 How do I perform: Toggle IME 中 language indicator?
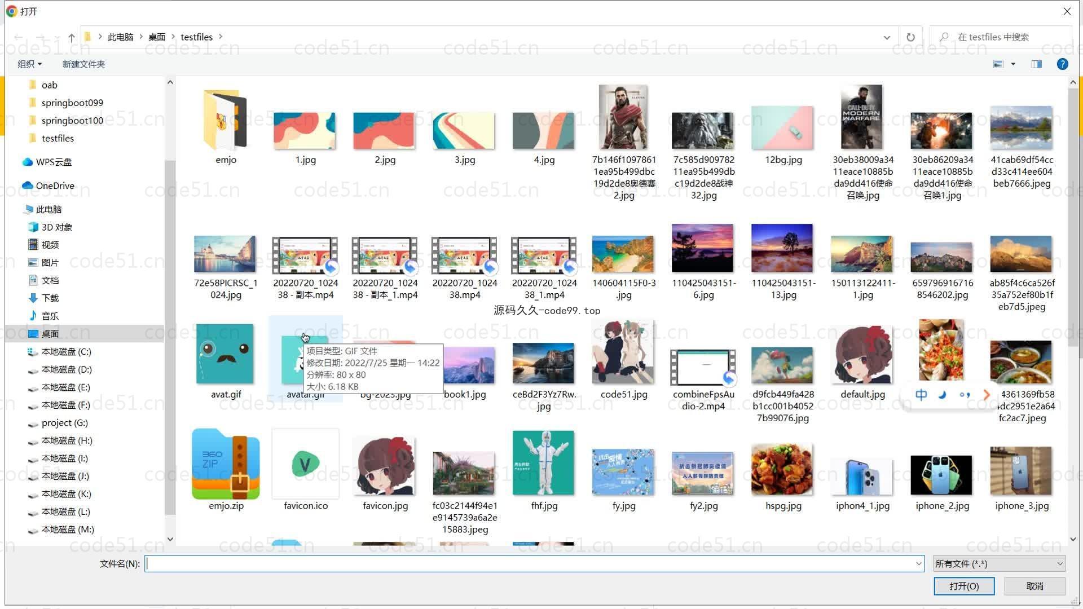921,395
